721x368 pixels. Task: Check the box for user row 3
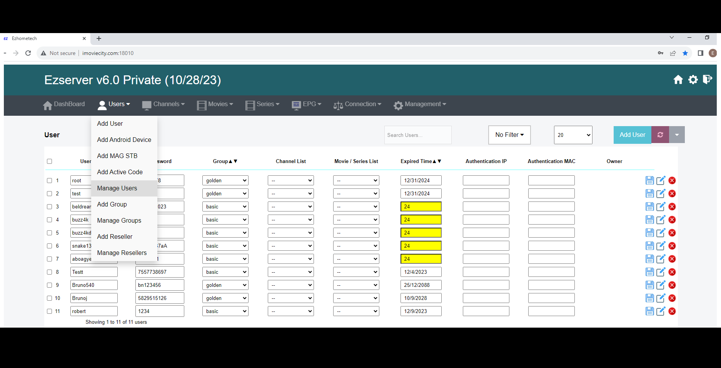49,206
